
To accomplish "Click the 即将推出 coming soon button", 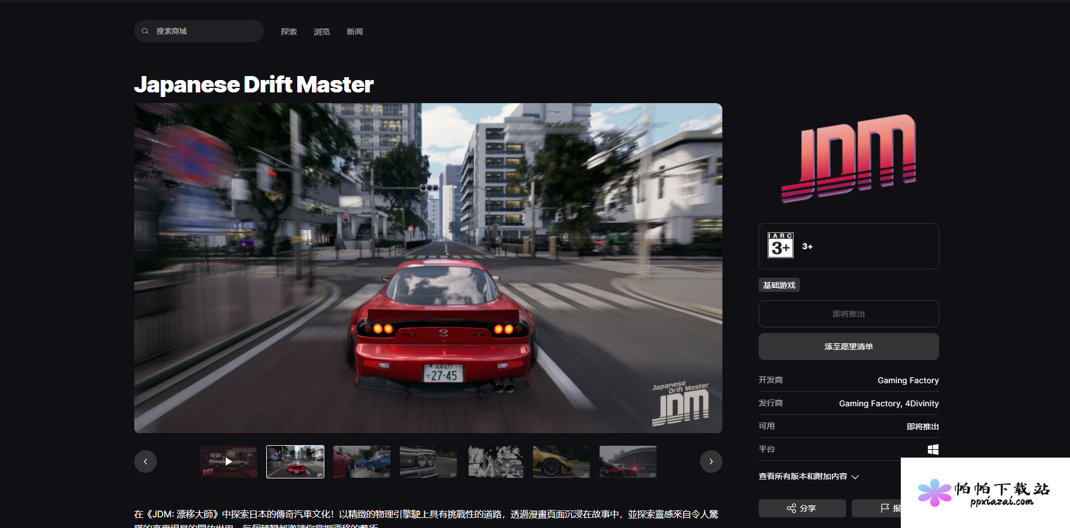I will 848,314.
